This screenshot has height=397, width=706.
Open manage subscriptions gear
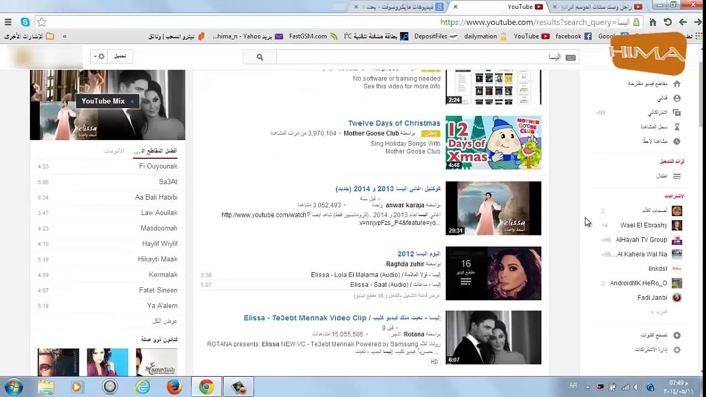click(x=677, y=350)
